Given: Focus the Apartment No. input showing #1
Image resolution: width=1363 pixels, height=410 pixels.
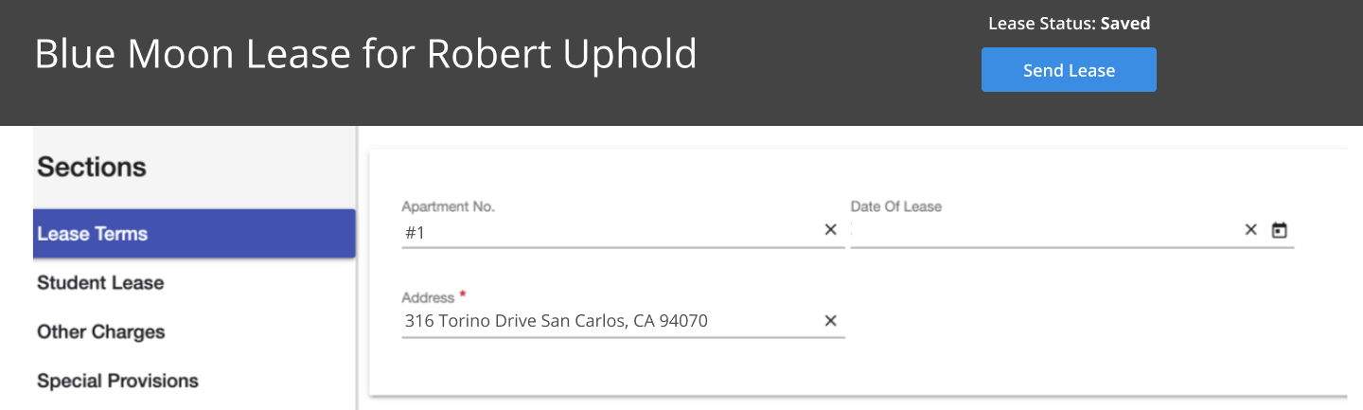Looking at the screenshot, I should pyautogui.click(x=611, y=231).
